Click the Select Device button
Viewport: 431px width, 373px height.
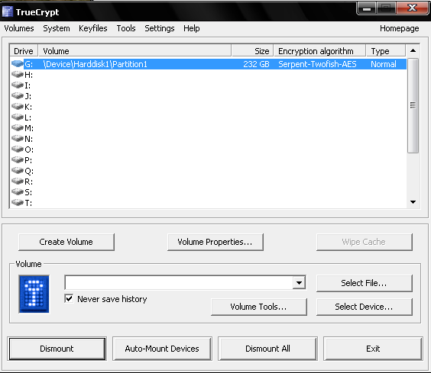pos(365,307)
